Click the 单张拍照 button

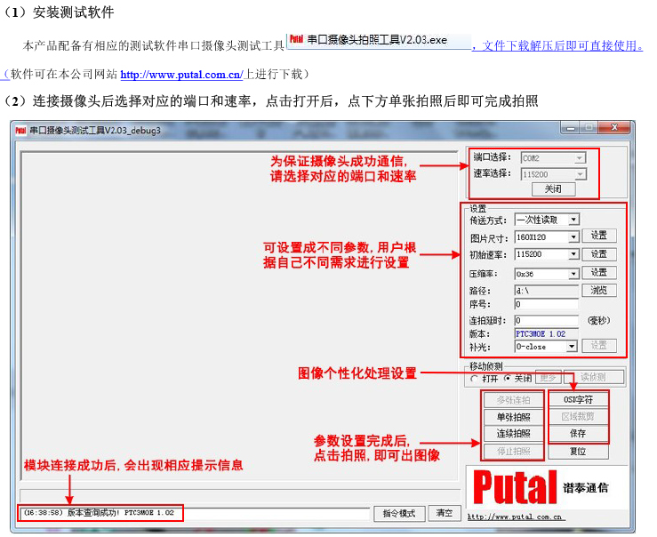(x=513, y=417)
